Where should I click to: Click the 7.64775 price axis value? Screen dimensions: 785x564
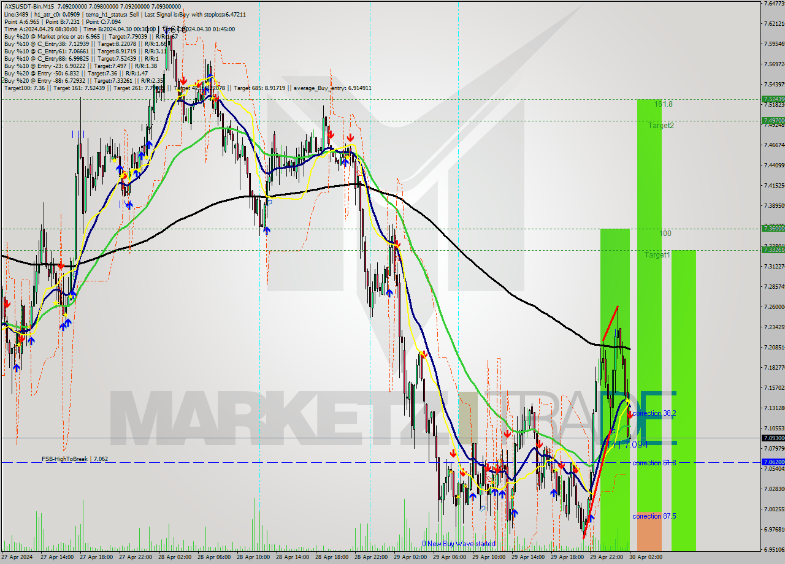[x=774, y=4]
